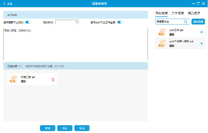
Task: Switch to the 我的资源 tab
Action: point(161,13)
